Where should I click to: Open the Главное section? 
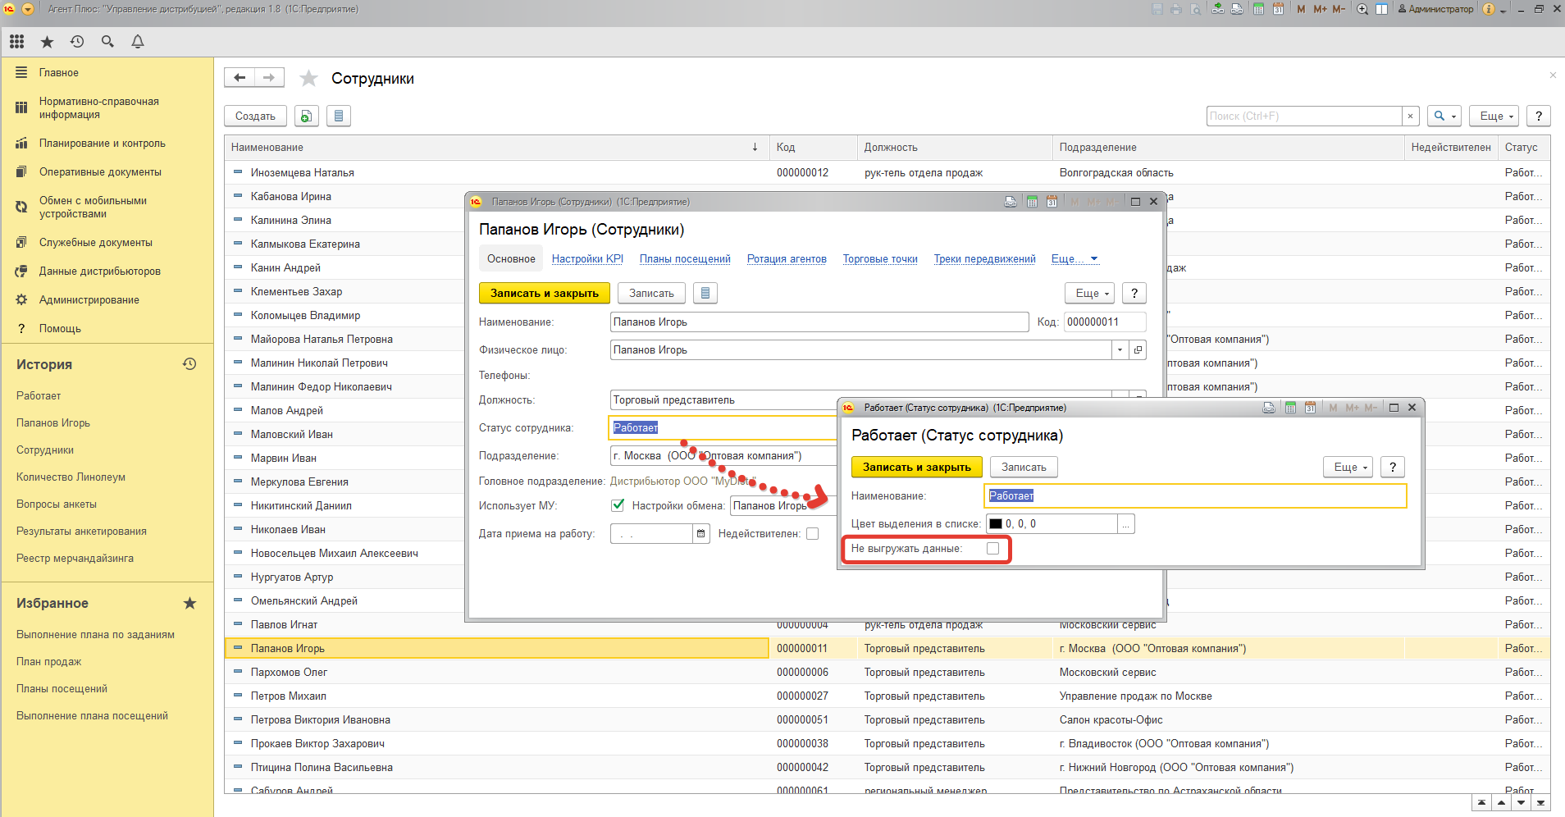click(59, 72)
